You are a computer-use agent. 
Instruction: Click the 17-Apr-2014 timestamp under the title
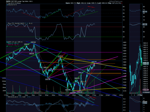(13, 3)
